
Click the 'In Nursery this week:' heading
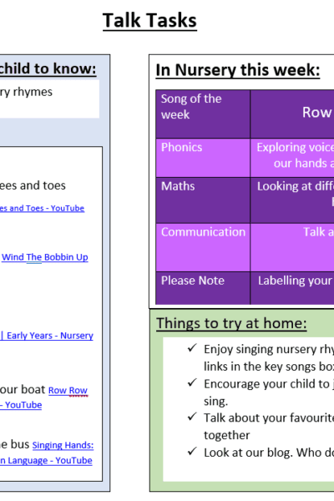[x=238, y=70]
